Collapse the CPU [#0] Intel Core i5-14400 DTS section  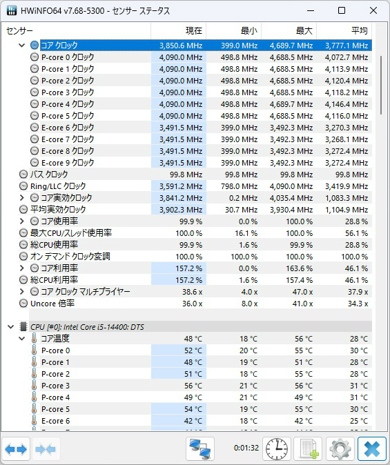[10, 327]
